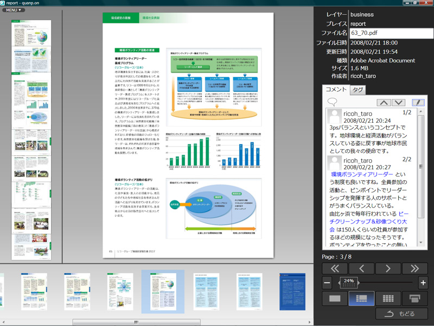Screen dimensions: 434x326
Task: Click the zoom in plus button
Action: click(x=423, y=283)
